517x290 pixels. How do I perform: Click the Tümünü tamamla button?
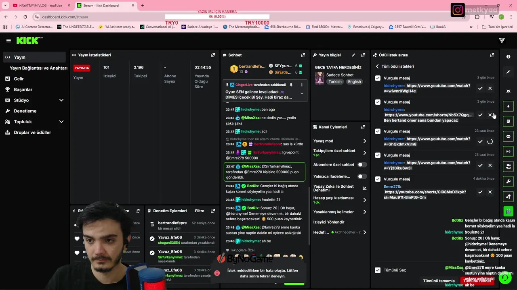[439, 281]
